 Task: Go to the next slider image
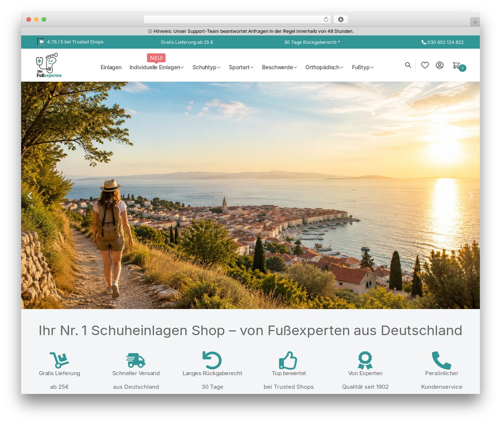click(x=471, y=195)
